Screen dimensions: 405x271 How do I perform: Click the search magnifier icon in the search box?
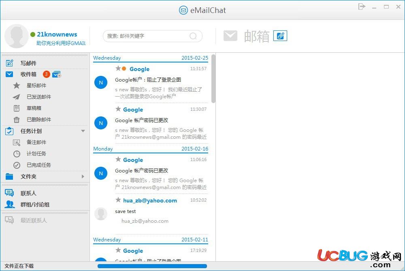[193, 36]
